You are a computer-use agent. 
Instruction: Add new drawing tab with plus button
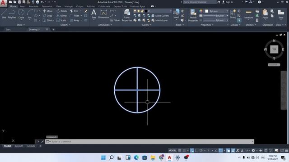click(53, 29)
